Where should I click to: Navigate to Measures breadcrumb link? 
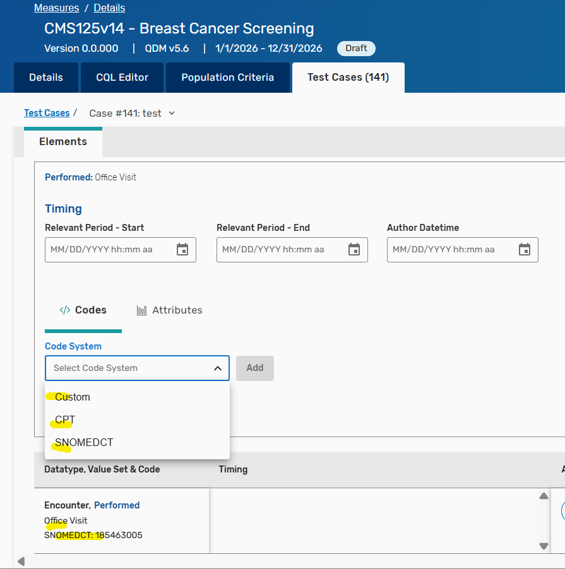point(56,8)
